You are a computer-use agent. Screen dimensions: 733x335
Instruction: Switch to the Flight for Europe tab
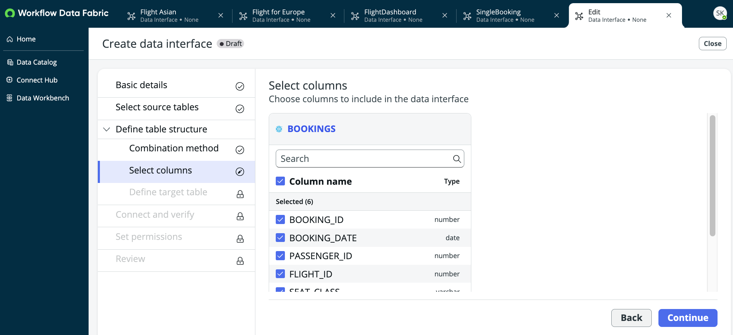point(281,15)
